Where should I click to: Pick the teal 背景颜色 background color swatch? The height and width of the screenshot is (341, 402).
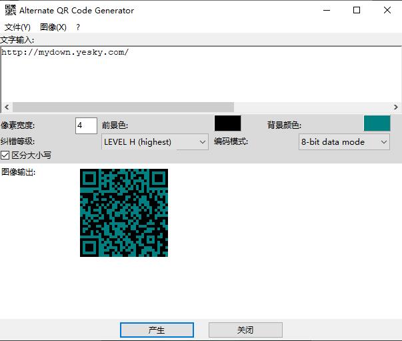(377, 123)
